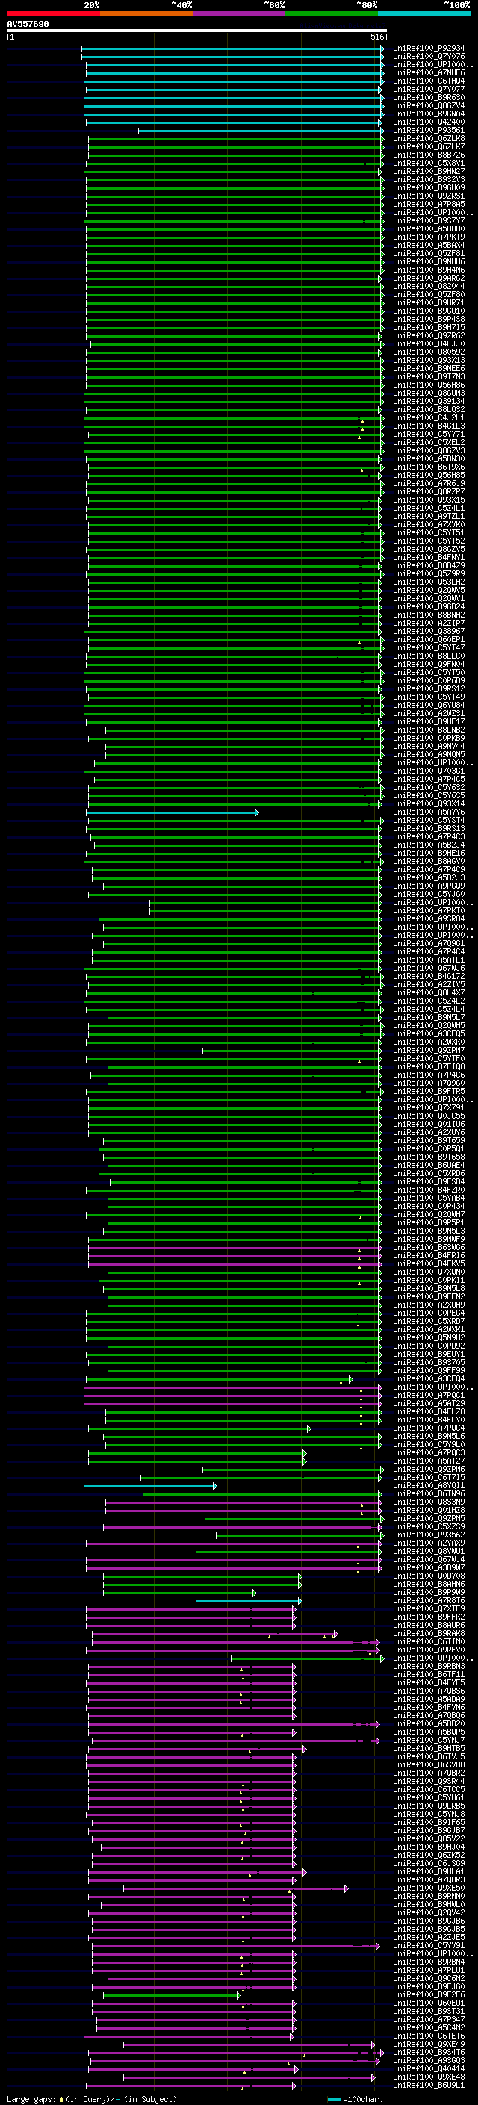Select label UniRef100_Q9ARG2
This screenshot has width=478, height=2105.
pyautogui.click(x=429, y=279)
